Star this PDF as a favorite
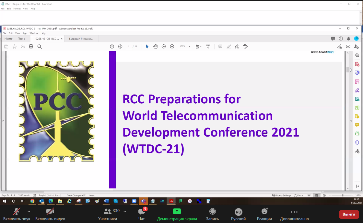This screenshot has width=363, height=223. (x=15, y=47)
